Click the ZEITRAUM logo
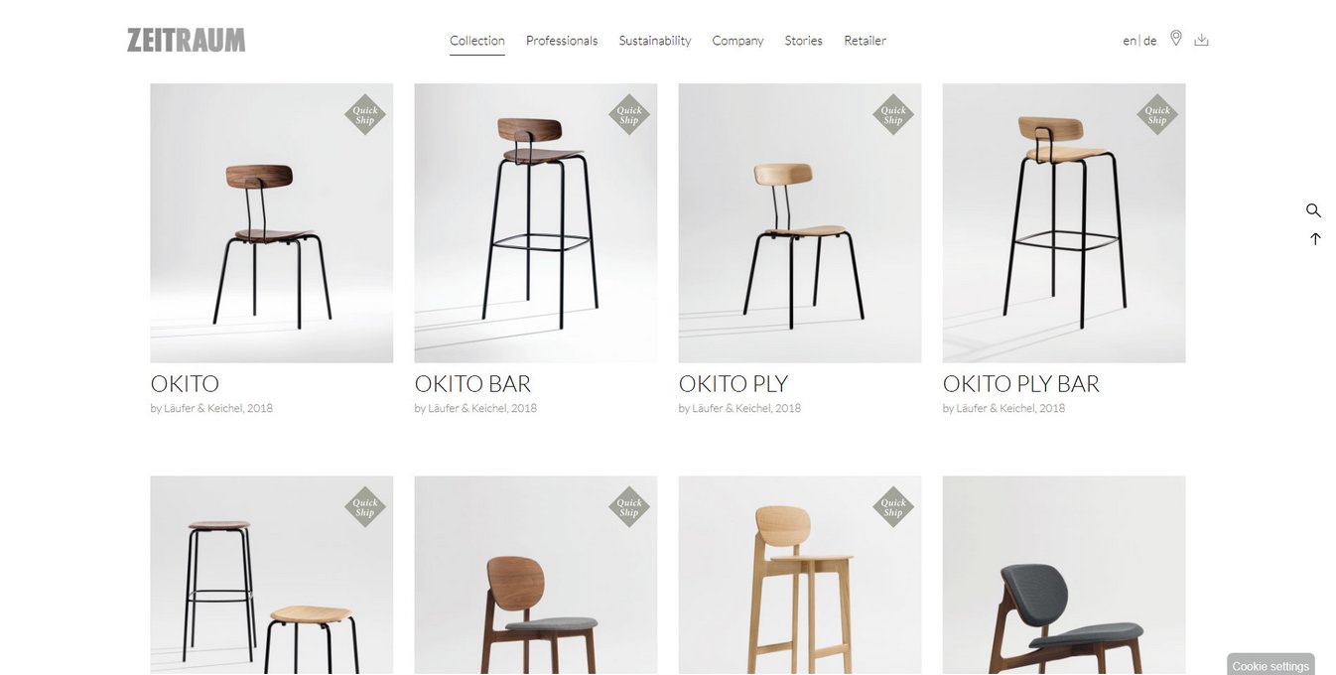Viewport: 1336px width, 675px height. [186, 40]
